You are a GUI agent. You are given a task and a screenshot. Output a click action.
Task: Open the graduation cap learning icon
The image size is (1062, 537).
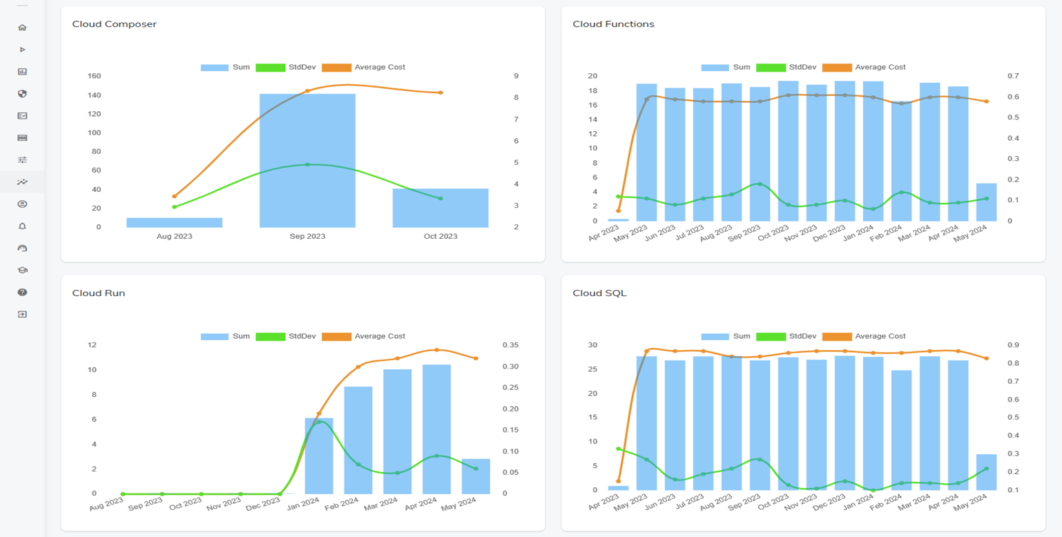[x=22, y=271]
